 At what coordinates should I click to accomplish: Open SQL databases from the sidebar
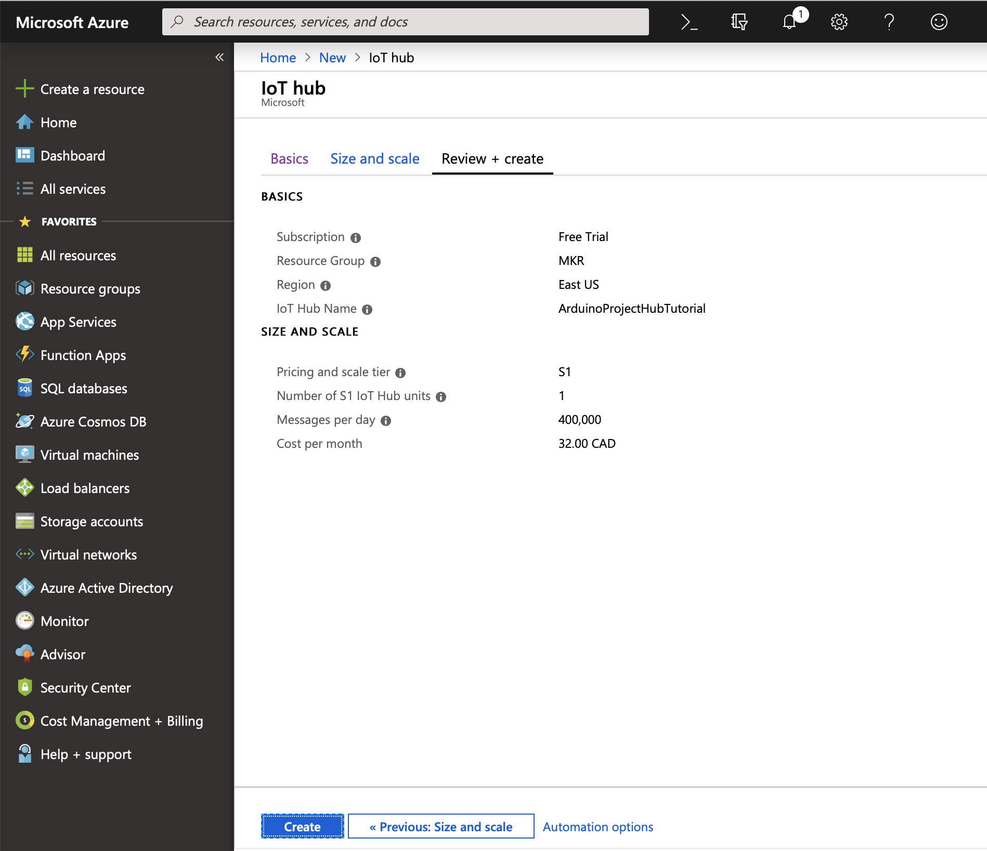point(83,388)
